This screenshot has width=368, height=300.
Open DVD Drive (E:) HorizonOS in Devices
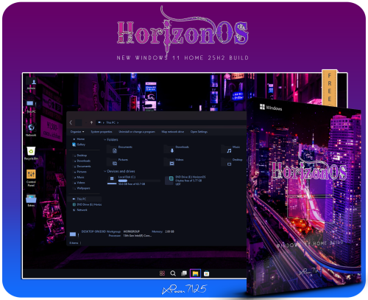(x=185, y=181)
